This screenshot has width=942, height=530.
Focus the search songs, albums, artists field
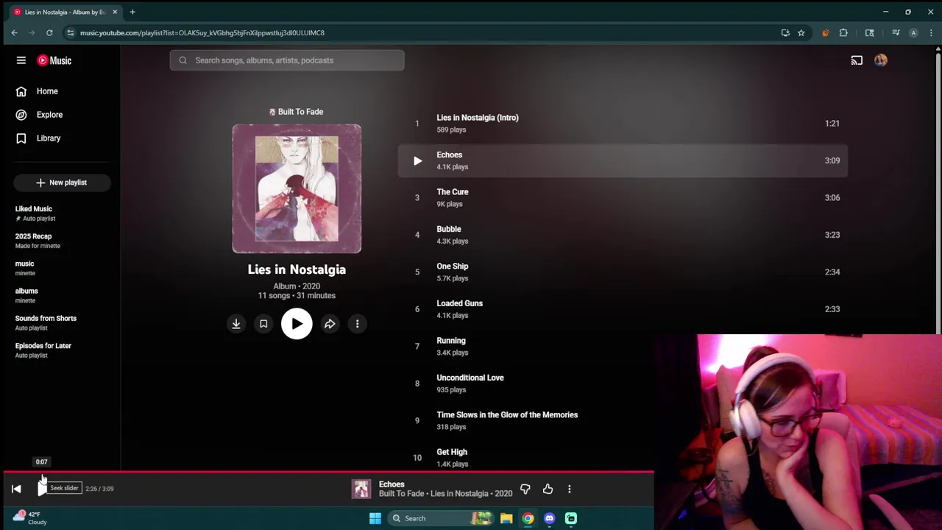pos(287,60)
